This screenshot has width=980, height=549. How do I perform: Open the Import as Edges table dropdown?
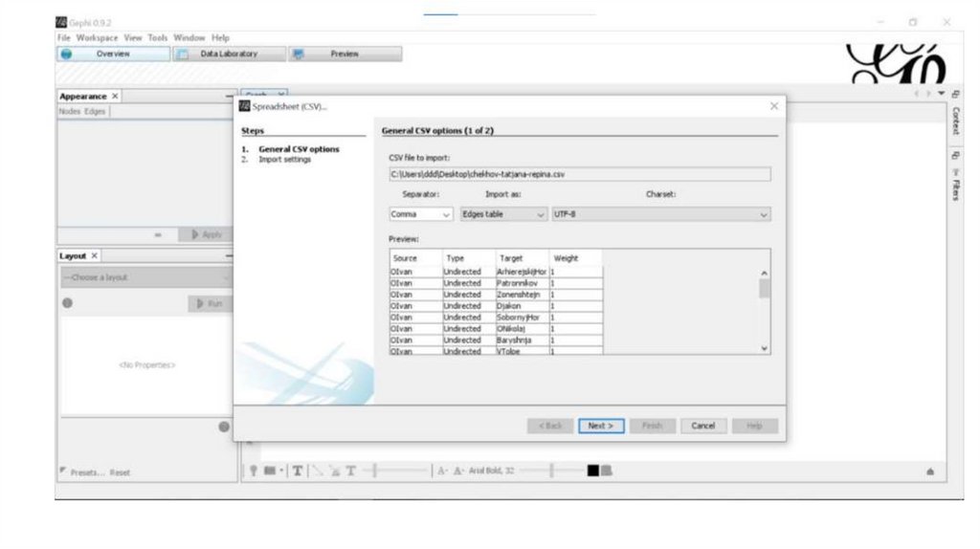pyautogui.click(x=503, y=215)
